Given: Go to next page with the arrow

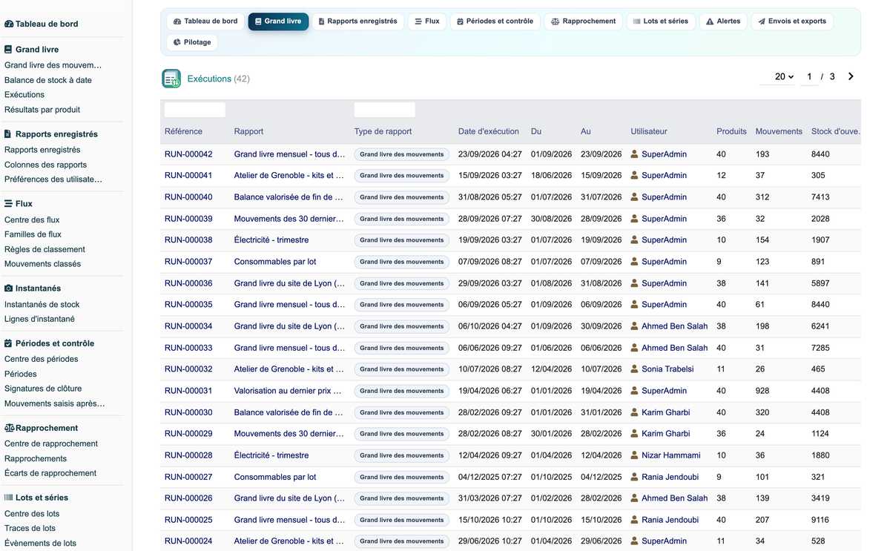Looking at the screenshot, I should [851, 76].
